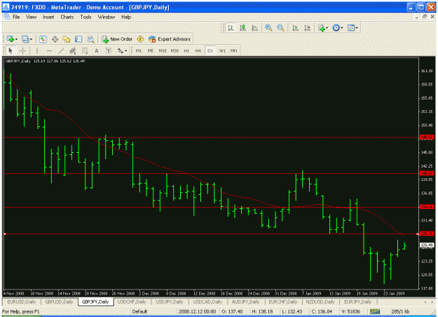Draw a horizontal line tool

click(x=49, y=51)
